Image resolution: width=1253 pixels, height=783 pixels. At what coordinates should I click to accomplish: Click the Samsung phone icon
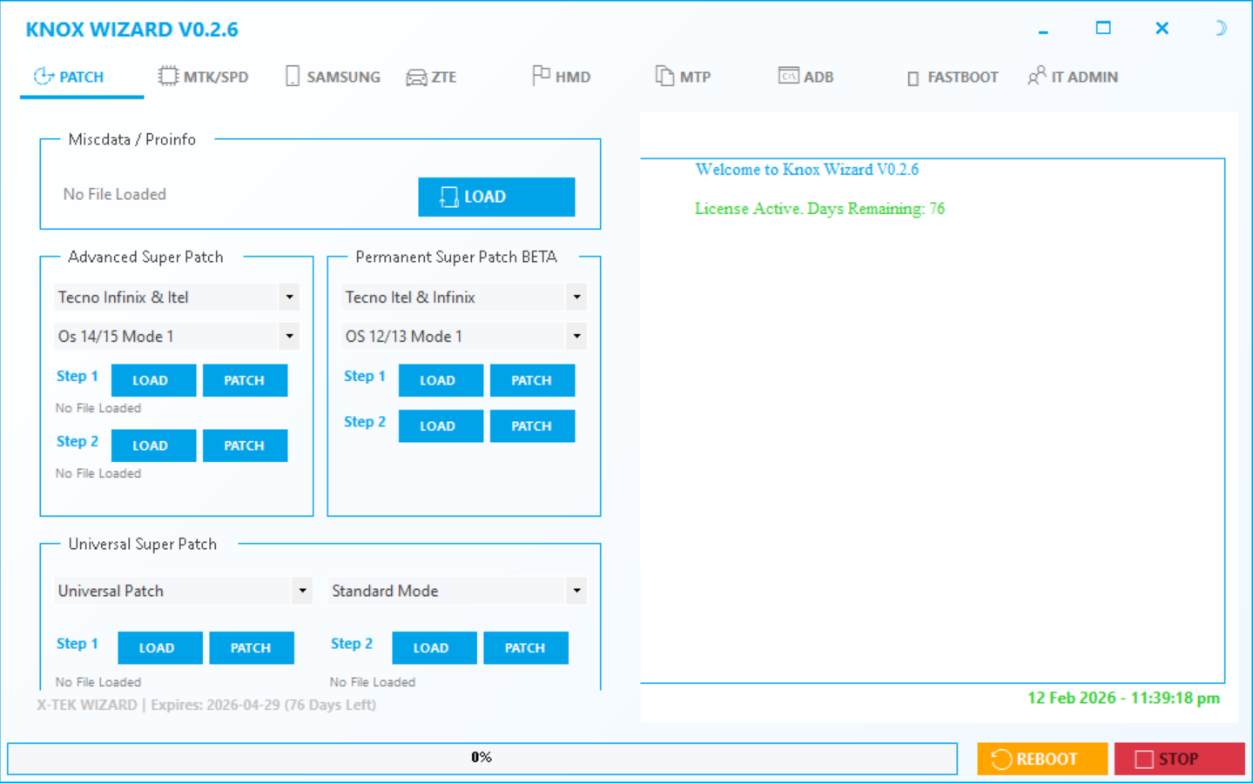[x=293, y=77]
